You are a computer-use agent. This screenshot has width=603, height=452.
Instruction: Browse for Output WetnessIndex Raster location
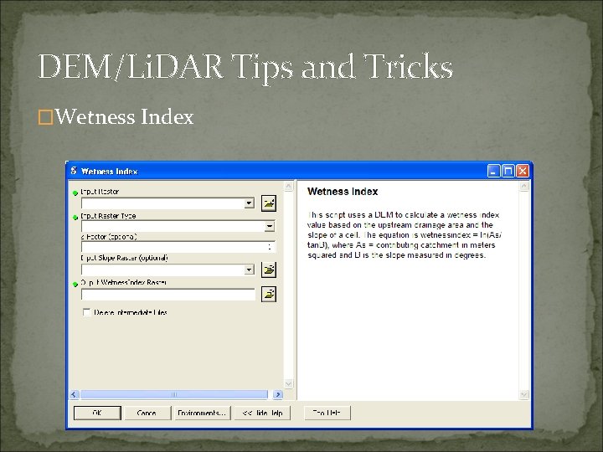pyautogui.click(x=269, y=295)
